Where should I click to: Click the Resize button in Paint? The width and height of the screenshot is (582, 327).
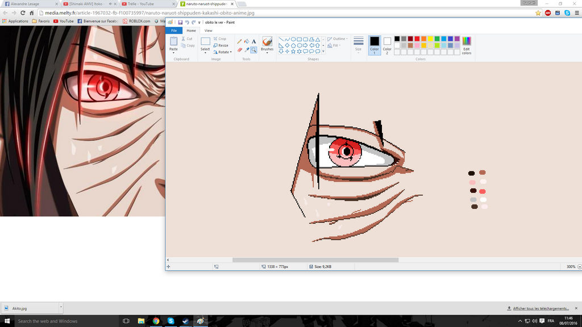pos(221,45)
